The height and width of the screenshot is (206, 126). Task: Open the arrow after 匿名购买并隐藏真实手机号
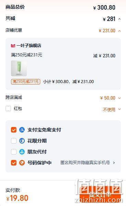[114, 163]
